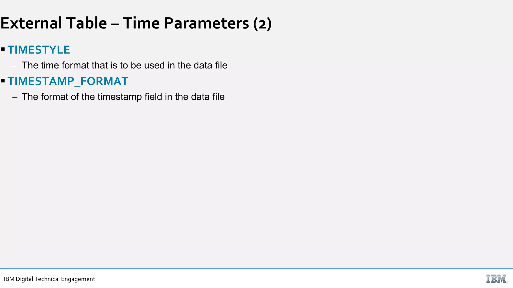Select the TIMESTYLE heading

coord(39,50)
